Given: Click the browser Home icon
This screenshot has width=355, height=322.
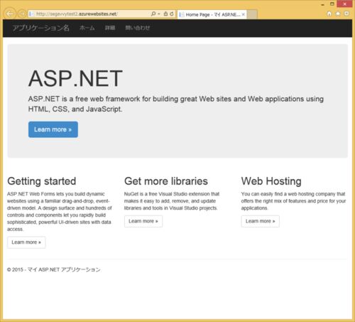Looking at the screenshot, I should tap(329, 14).
